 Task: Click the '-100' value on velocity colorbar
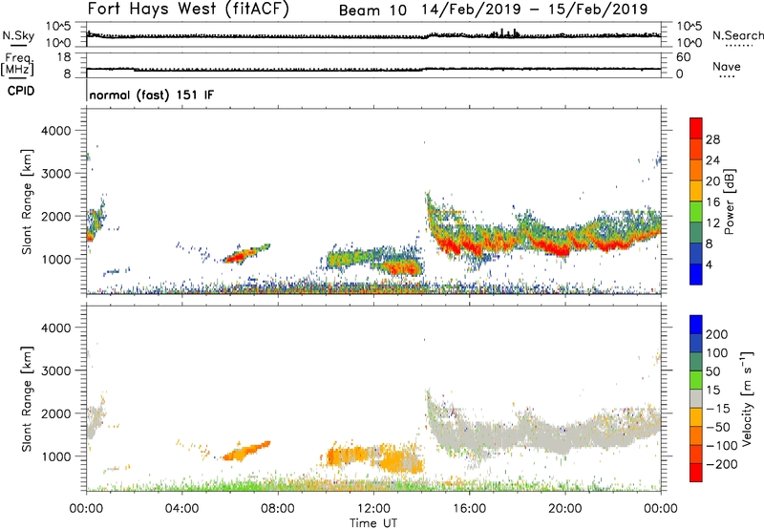[722, 446]
